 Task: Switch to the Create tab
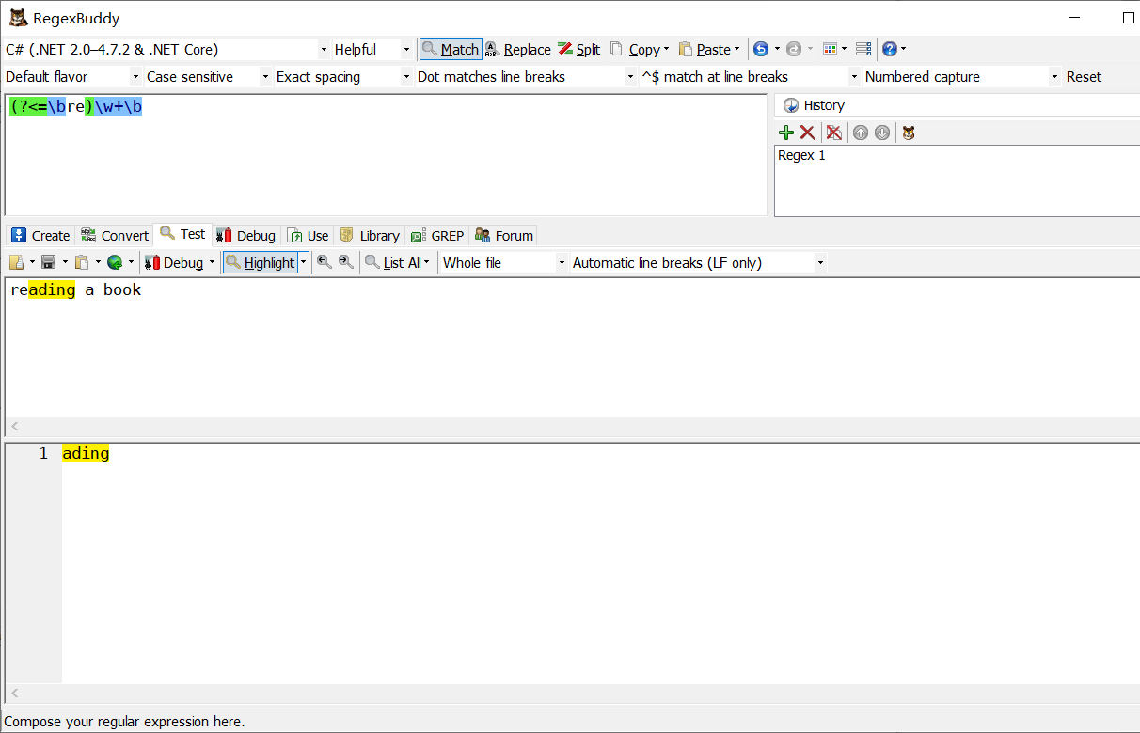click(x=40, y=235)
